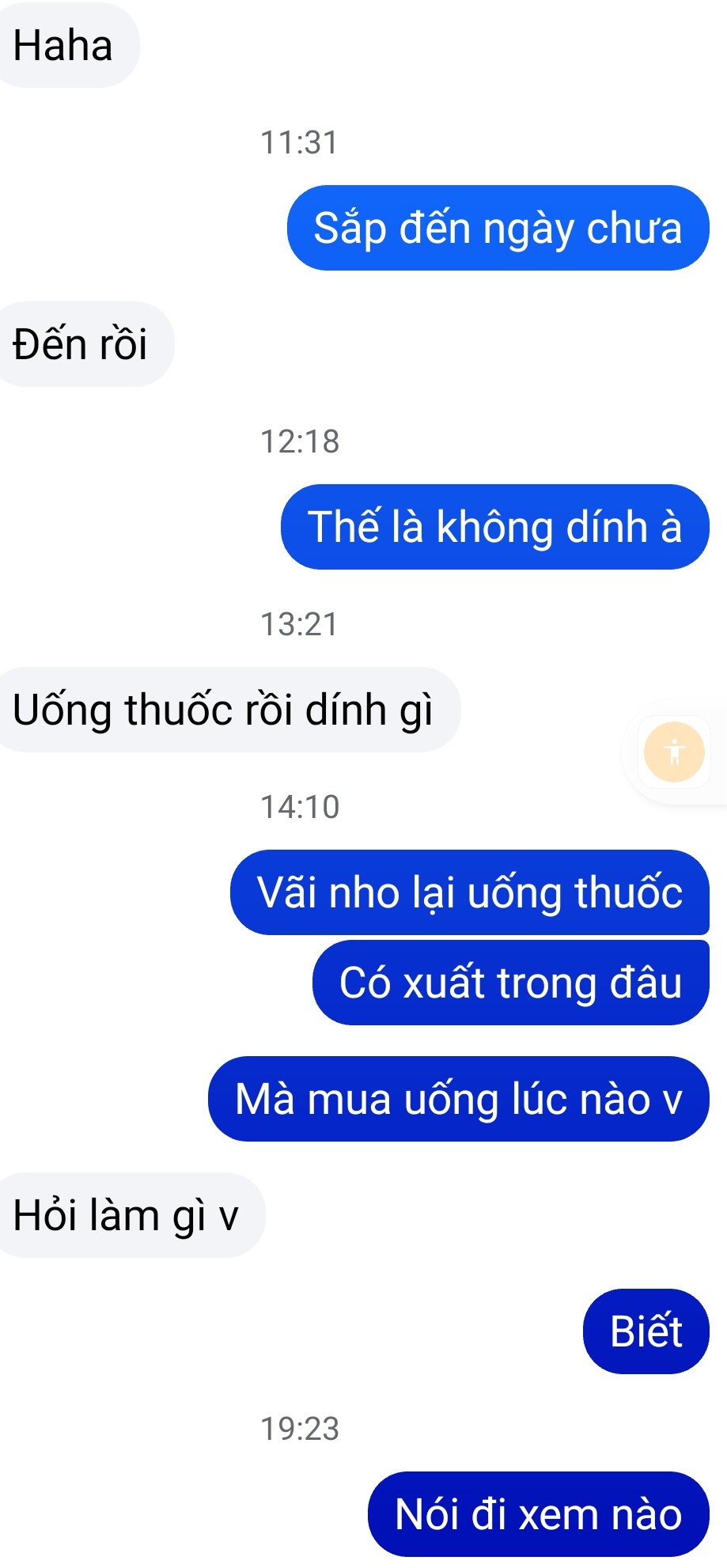Tap the 'Haha' message bubble

(x=67, y=45)
